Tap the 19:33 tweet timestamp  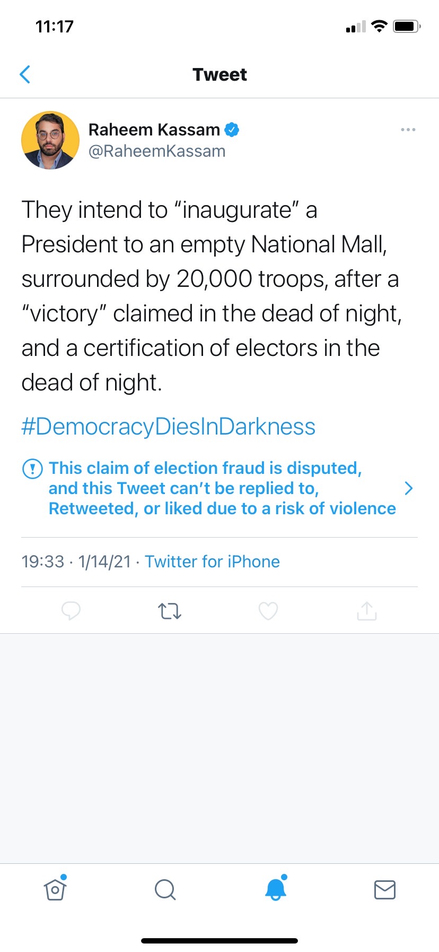(x=42, y=562)
